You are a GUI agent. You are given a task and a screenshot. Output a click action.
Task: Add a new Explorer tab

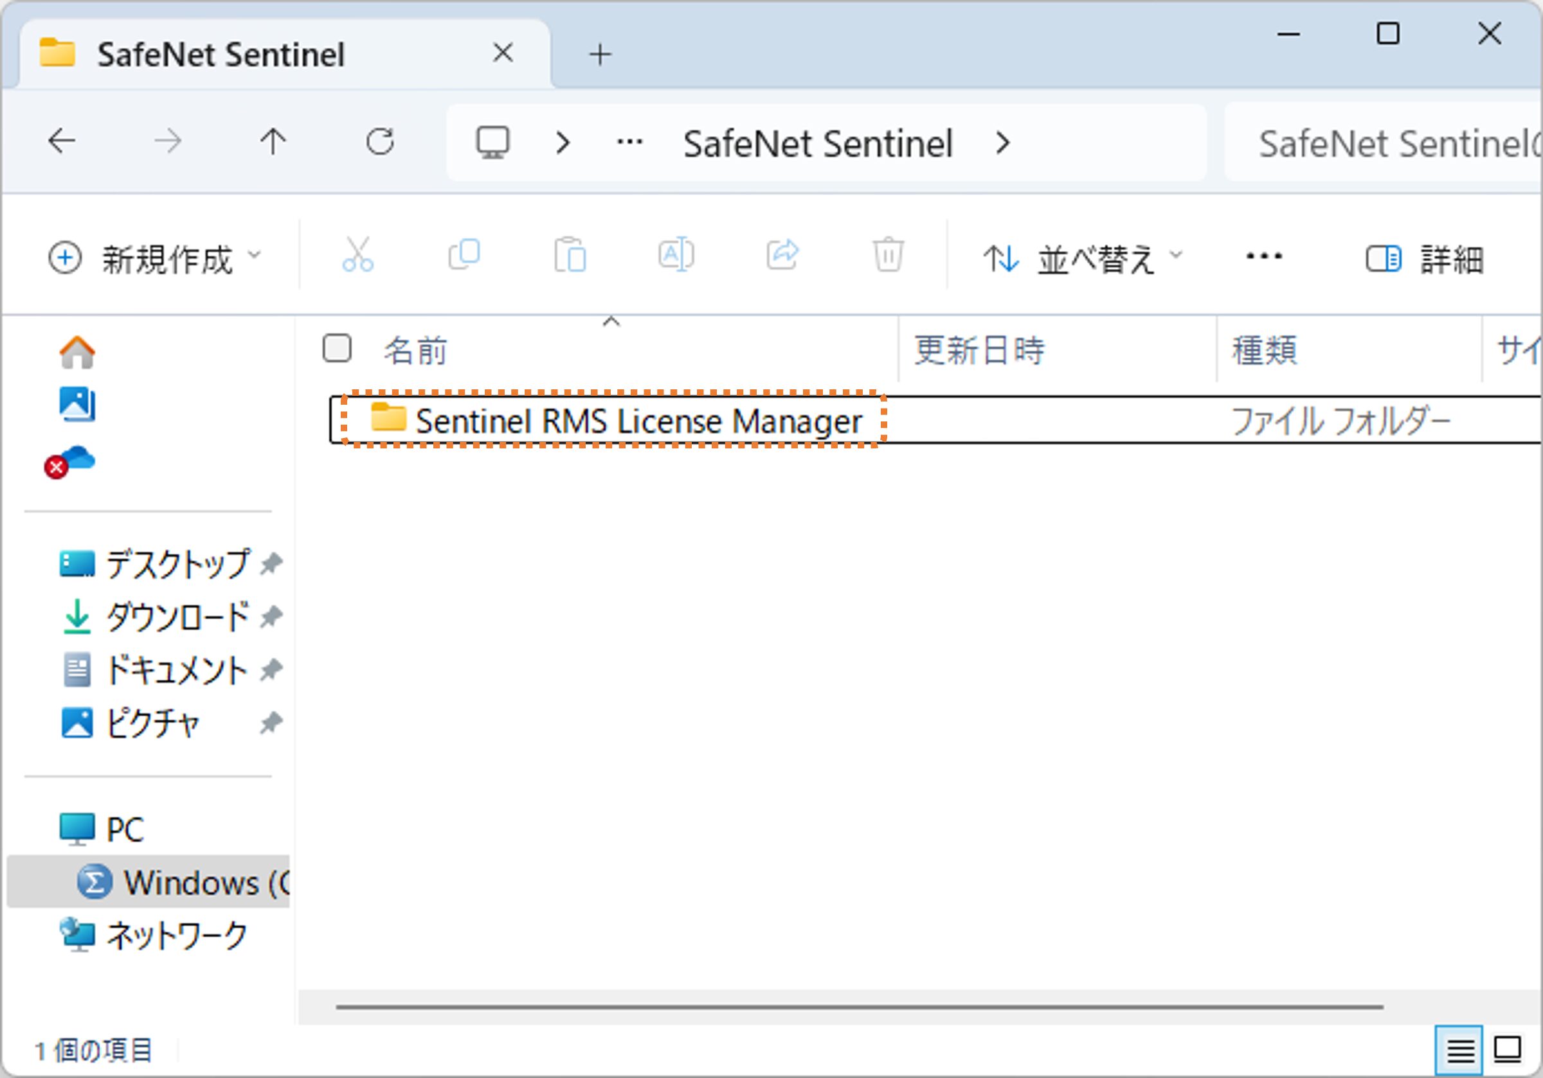(x=600, y=55)
